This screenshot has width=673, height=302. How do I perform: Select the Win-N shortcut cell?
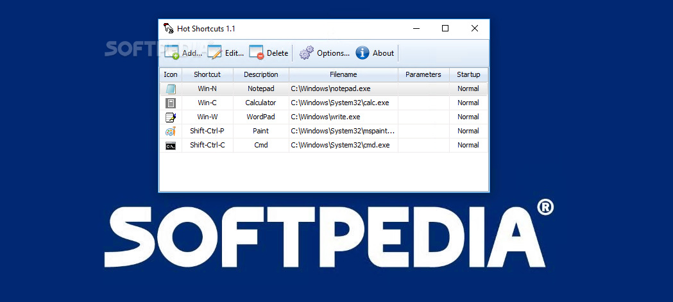point(207,88)
